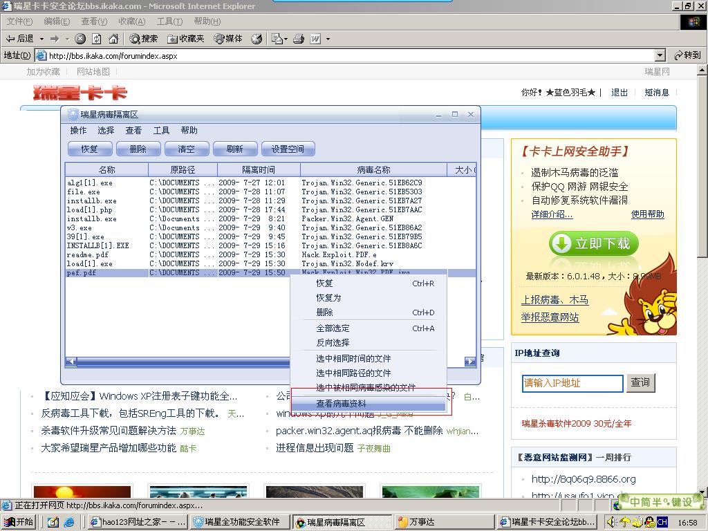Choose 全部选定 in context menu
Image resolution: width=708 pixels, height=531 pixels.
coord(369,328)
